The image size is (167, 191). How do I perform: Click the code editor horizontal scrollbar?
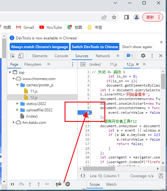[x=119, y=169]
